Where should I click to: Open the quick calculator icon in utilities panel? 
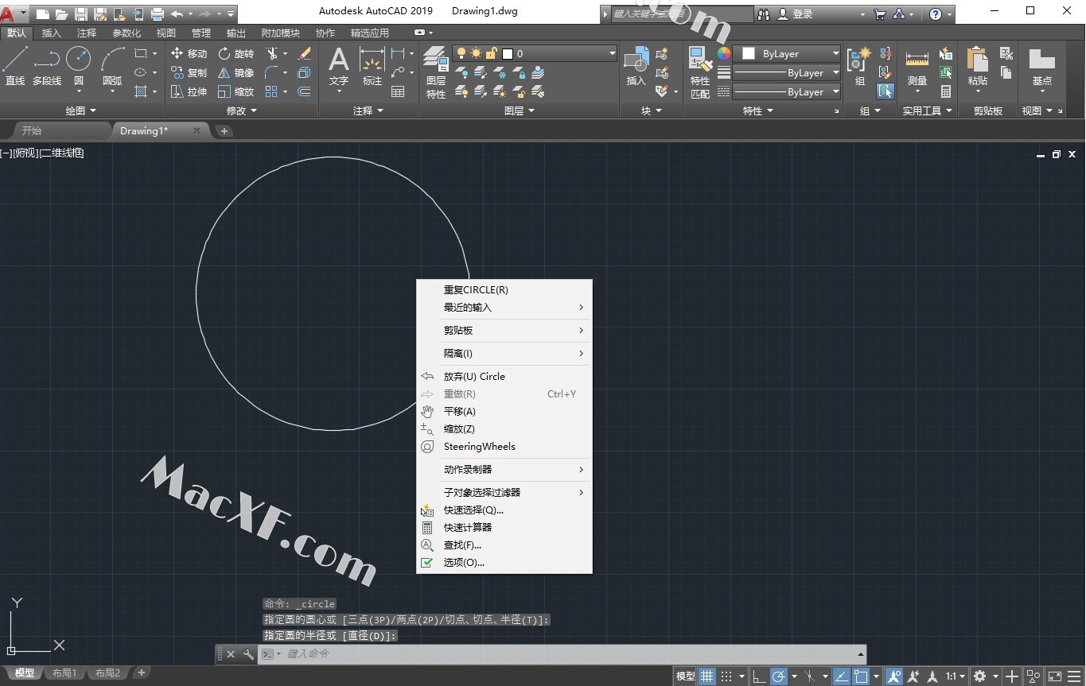pos(945,91)
